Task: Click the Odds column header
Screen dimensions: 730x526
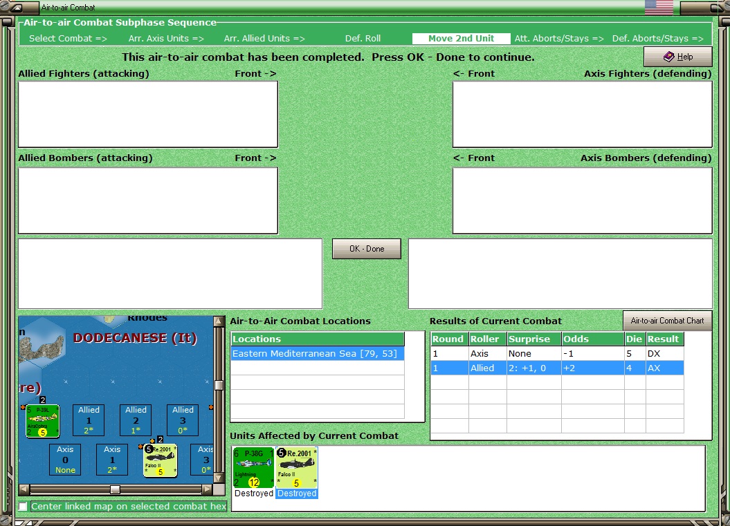Action: tap(593, 339)
